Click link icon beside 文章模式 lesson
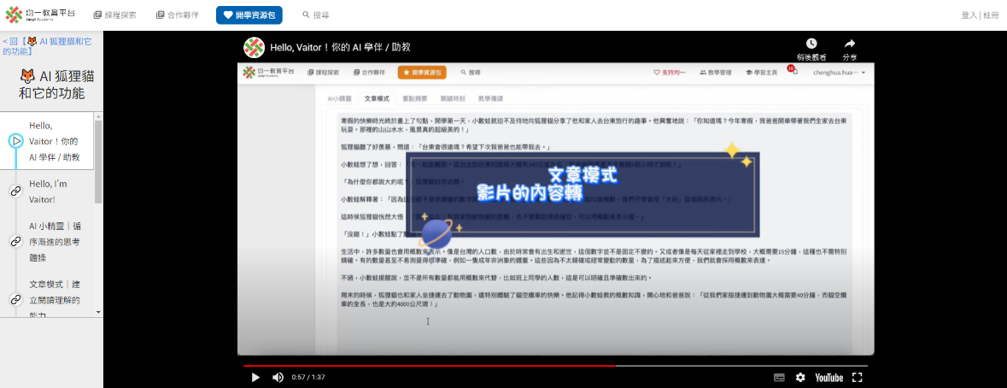1007x388 pixels. click(16, 299)
